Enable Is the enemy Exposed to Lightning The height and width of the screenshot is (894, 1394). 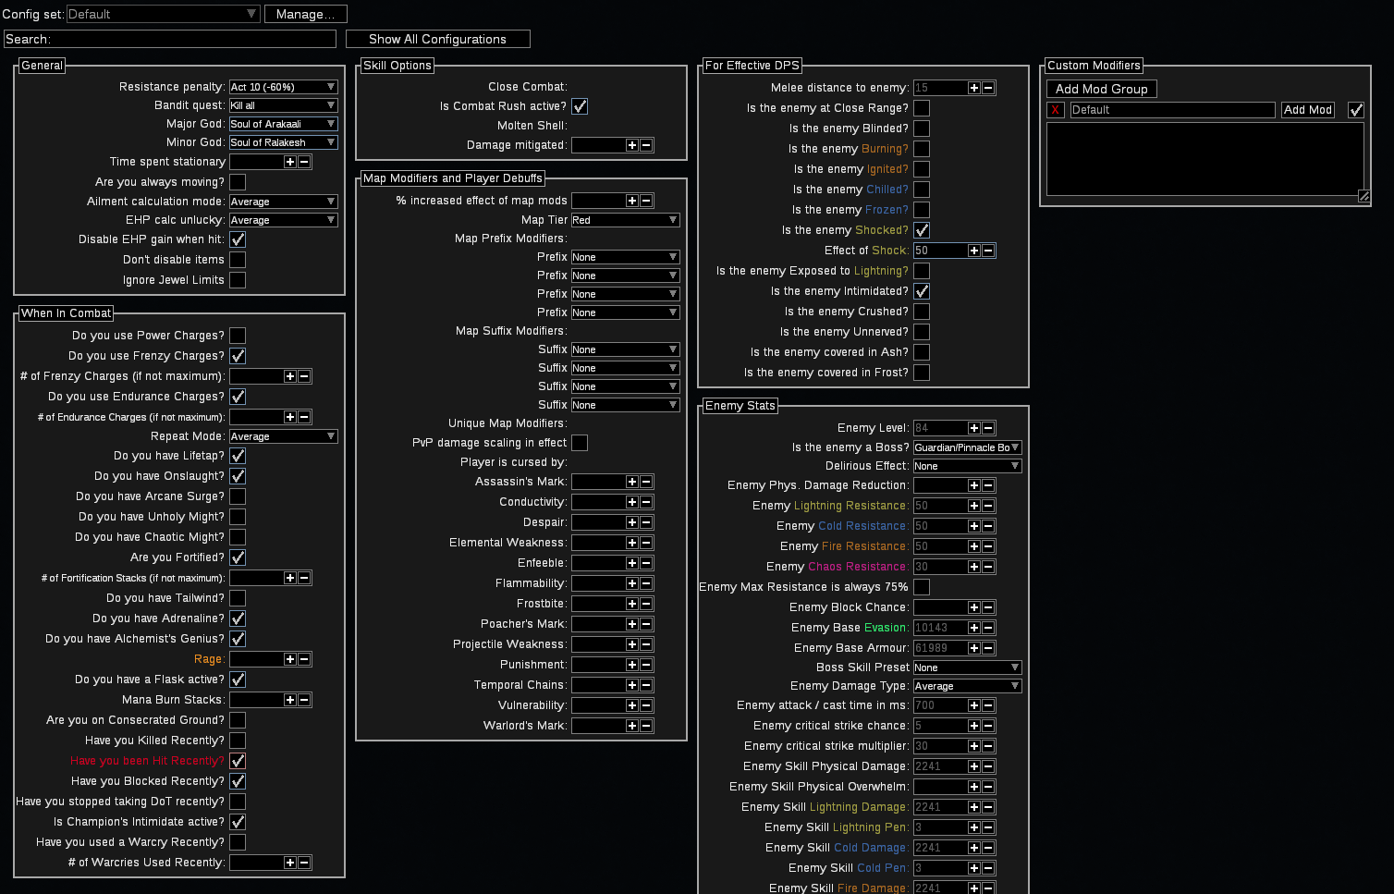[x=922, y=271]
